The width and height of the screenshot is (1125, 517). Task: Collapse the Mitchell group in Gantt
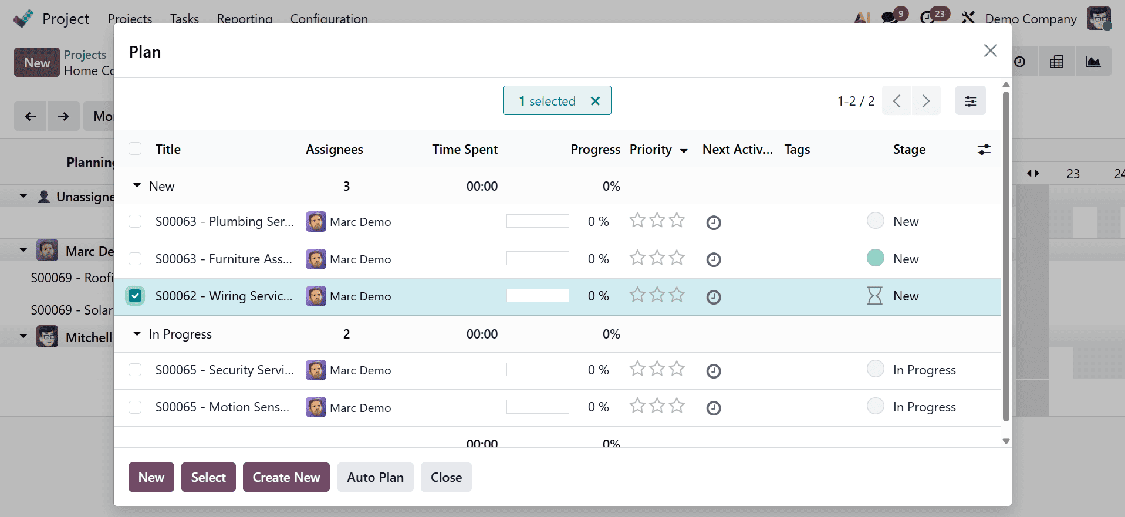23,336
